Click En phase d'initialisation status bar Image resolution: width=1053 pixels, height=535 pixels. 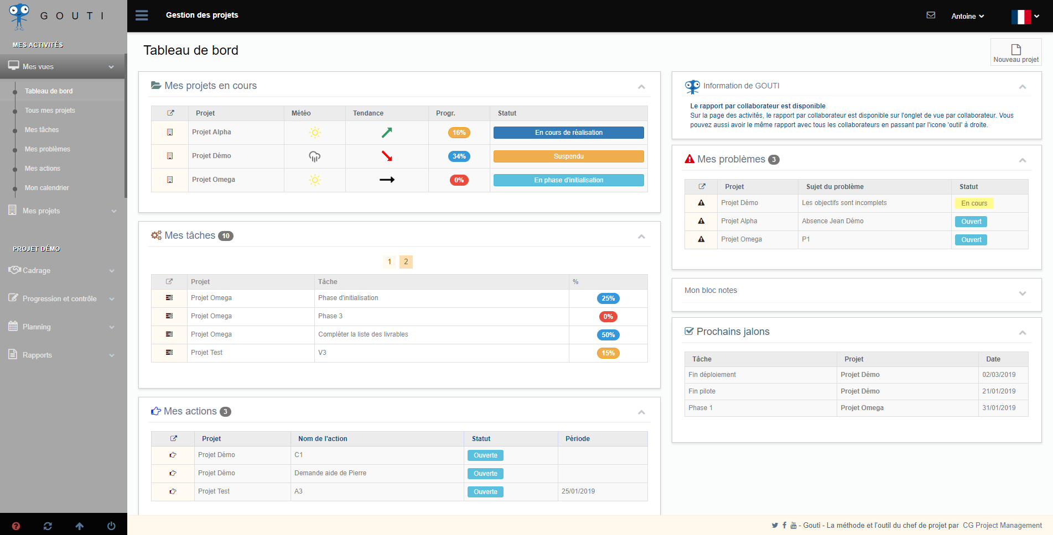569,180
